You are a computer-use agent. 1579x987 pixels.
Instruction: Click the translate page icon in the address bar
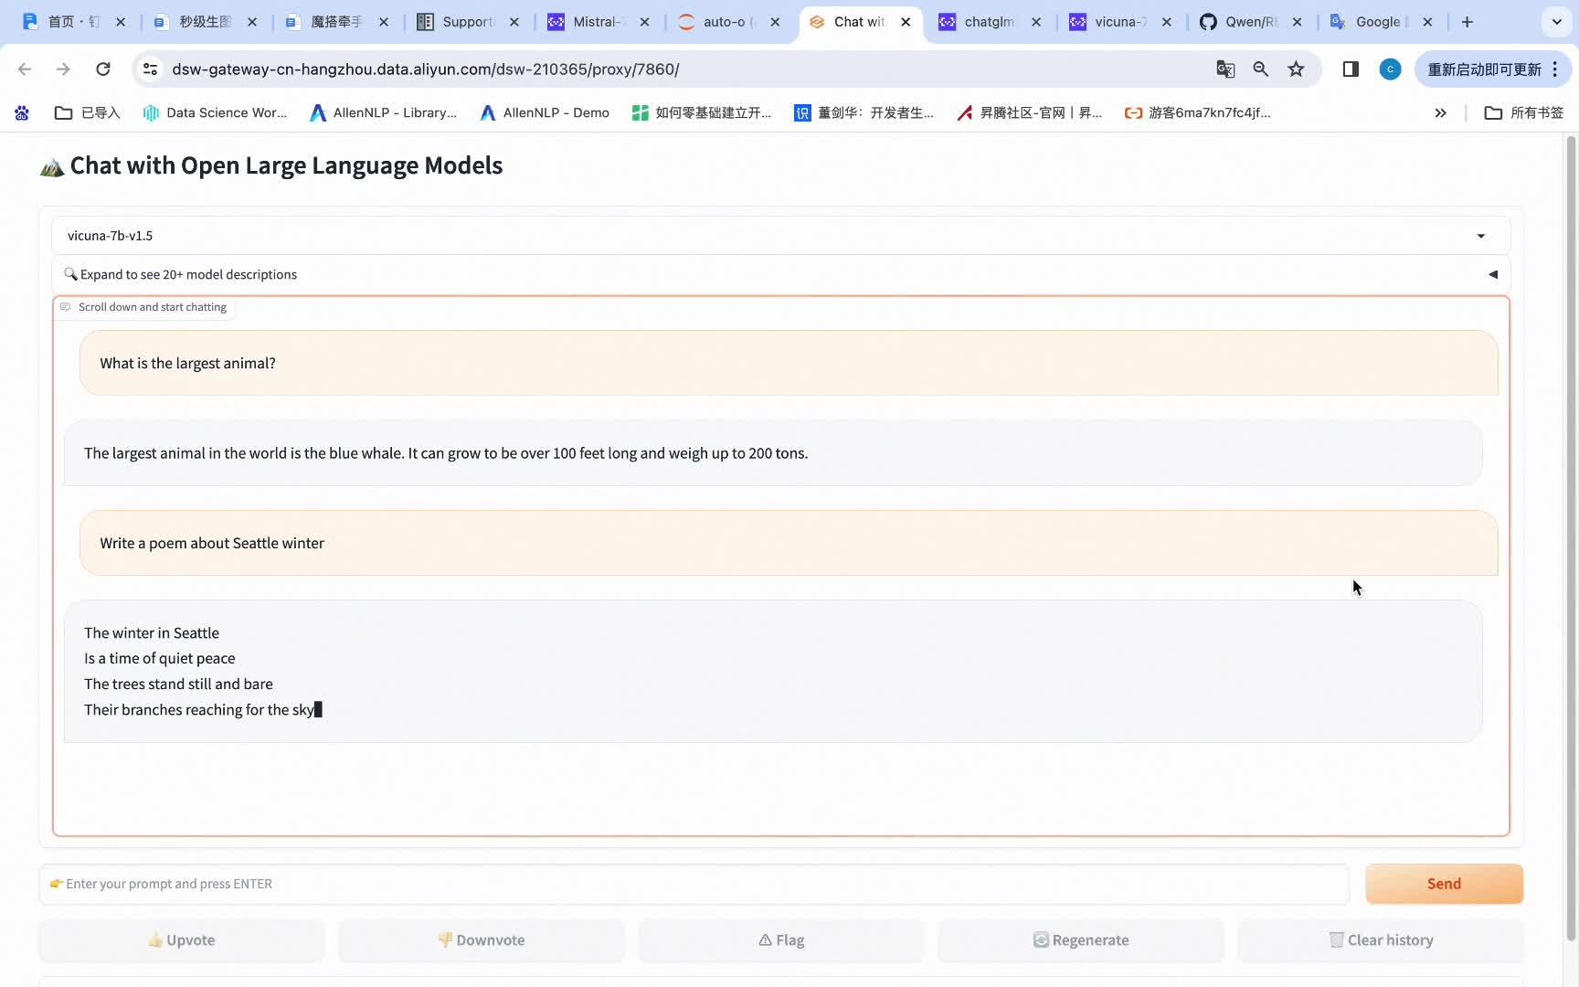1225,69
